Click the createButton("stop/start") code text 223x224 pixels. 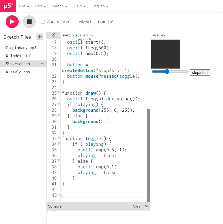[x=97, y=70]
